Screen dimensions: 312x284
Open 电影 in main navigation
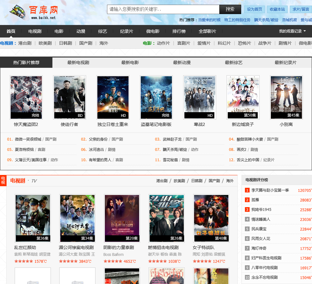point(59,31)
